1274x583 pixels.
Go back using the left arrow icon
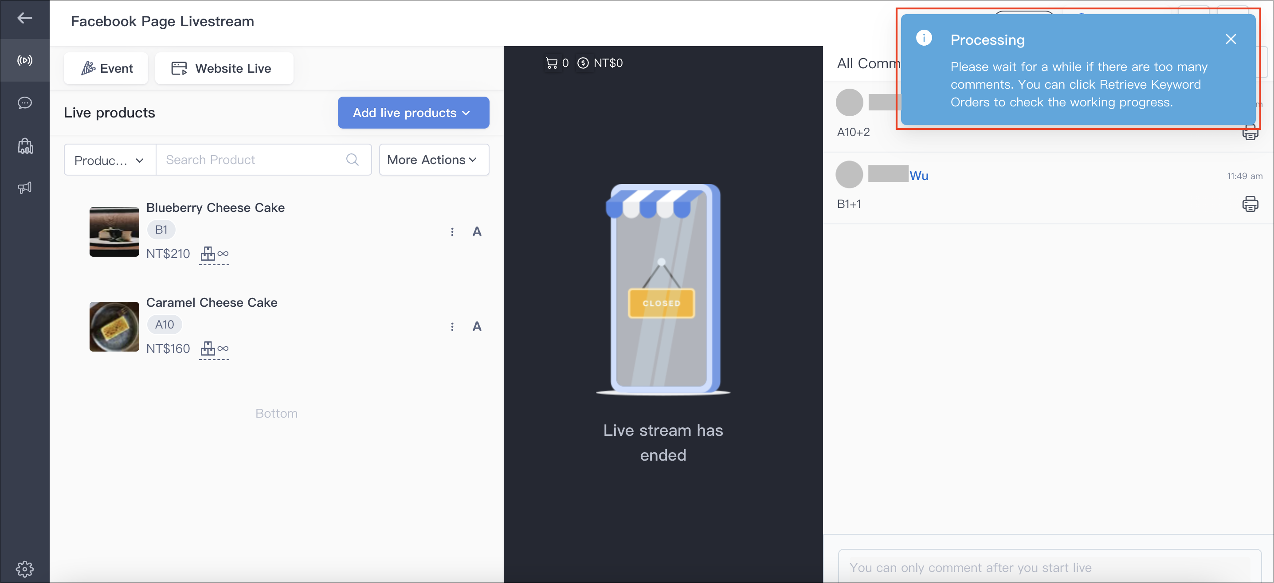tap(25, 19)
